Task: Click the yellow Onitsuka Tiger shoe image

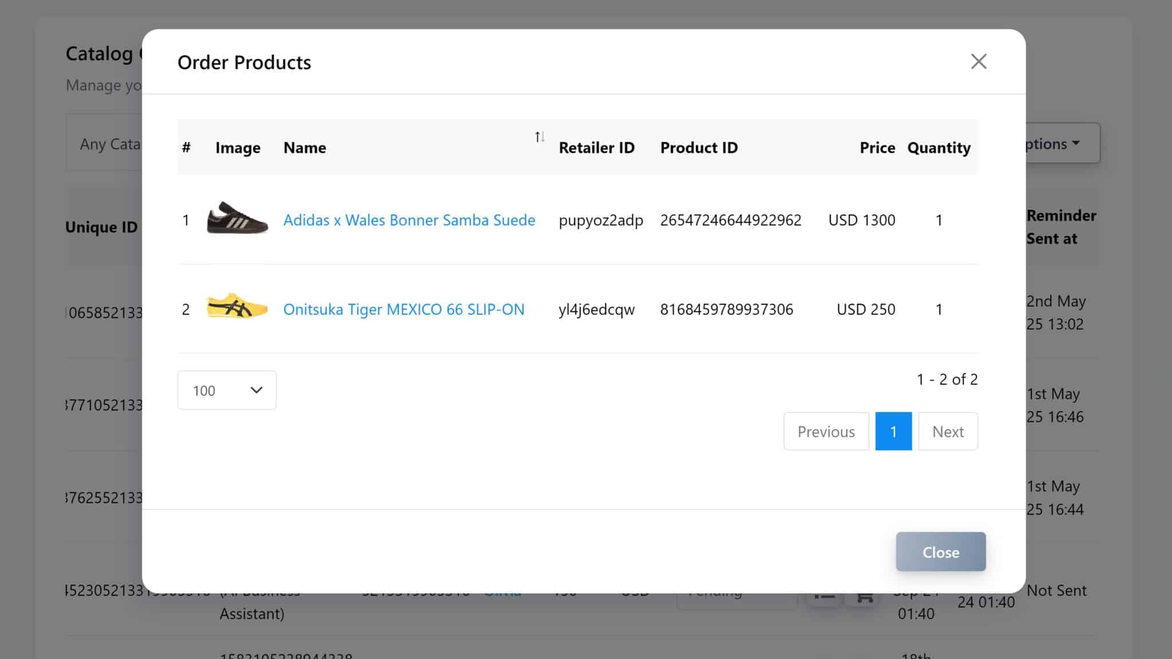Action: point(237,307)
